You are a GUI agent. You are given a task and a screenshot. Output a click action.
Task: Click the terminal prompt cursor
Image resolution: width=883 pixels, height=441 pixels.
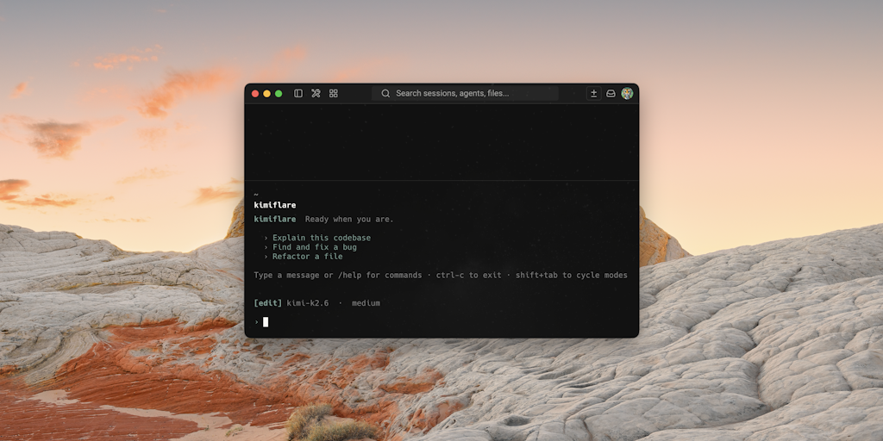tap(266, 322)
